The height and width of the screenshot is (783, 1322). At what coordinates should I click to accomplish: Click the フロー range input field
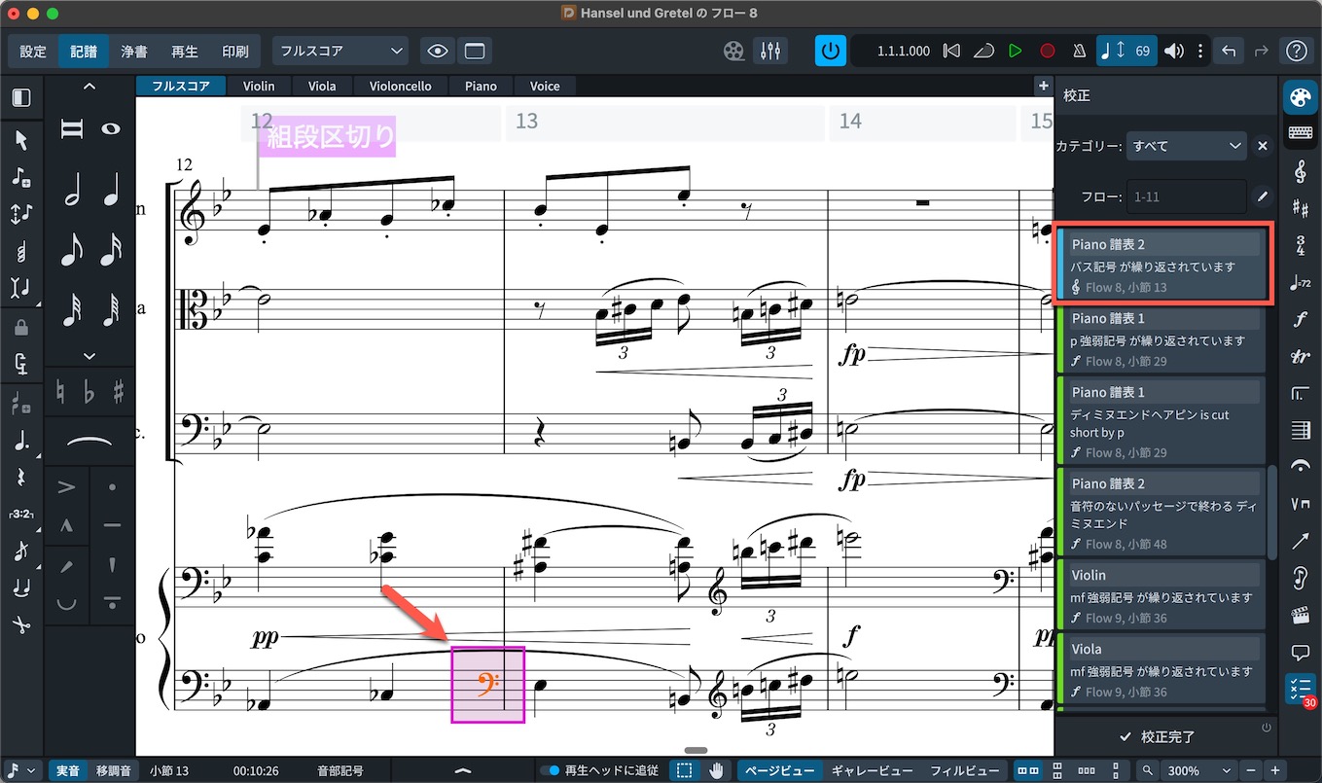pos(1186,196)
